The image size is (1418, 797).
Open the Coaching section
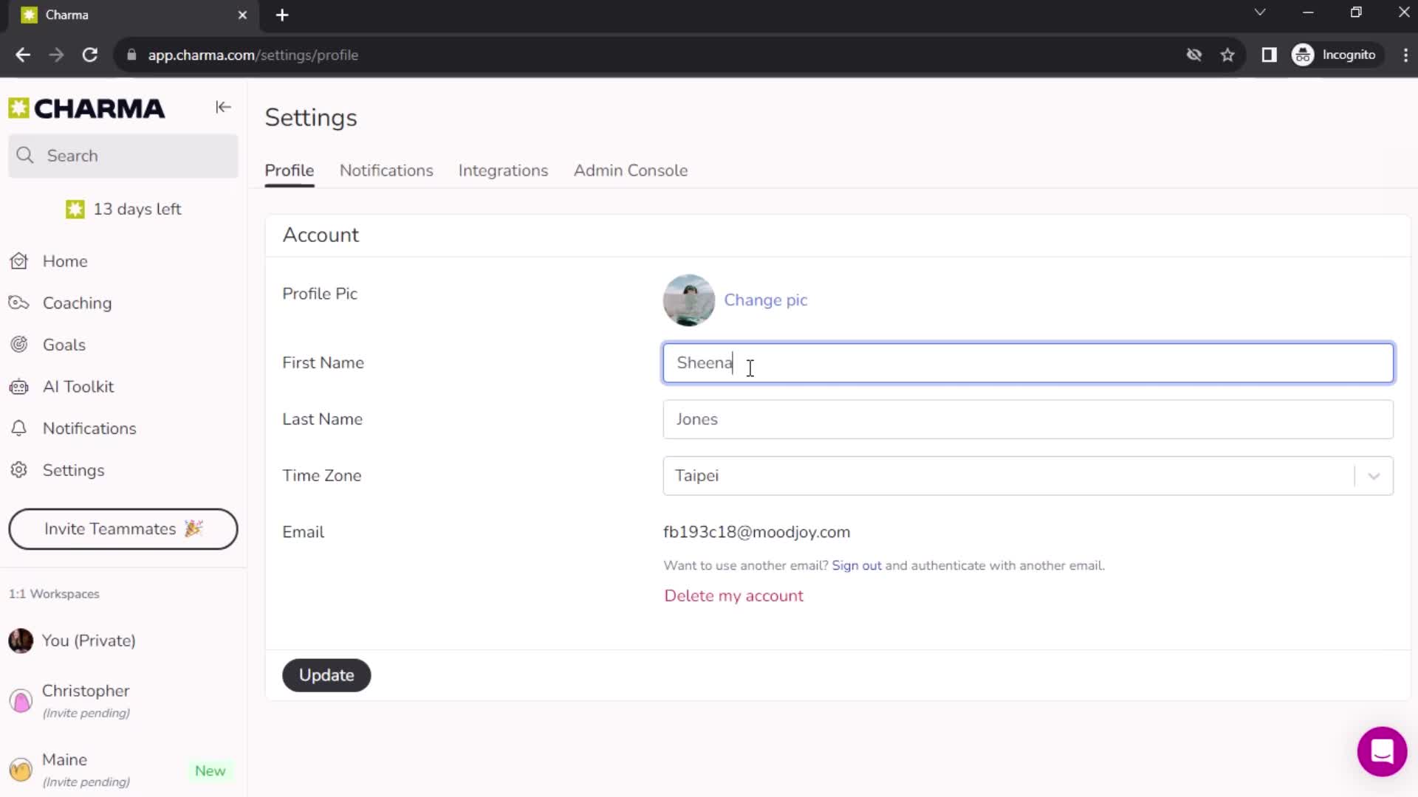(77, 303)
